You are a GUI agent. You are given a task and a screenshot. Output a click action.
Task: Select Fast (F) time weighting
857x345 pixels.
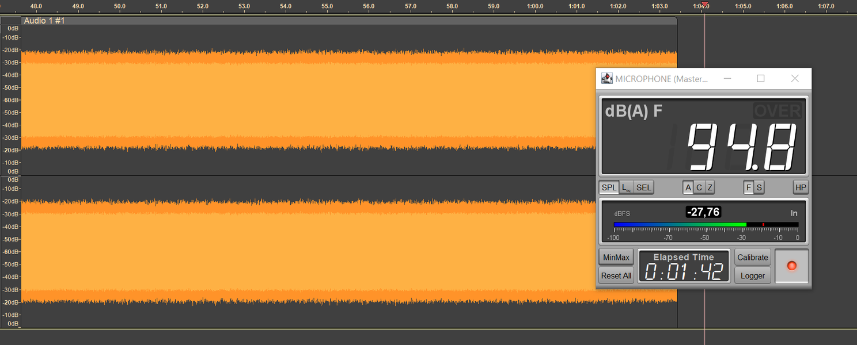coord(749,187)
